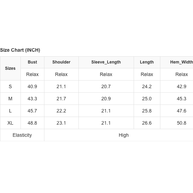Select the L size row label

click(x=10, y=111)
